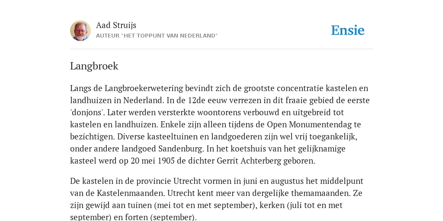Click the 'Het Toppunt van Nederland' author subtitle
Screen dimensions: 443x221
pos(157,36)
